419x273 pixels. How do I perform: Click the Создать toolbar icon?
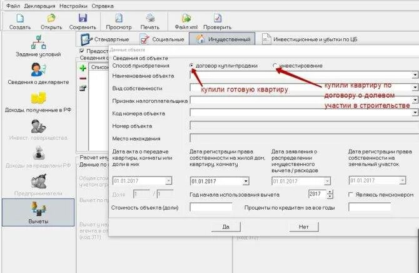(20, 18)
